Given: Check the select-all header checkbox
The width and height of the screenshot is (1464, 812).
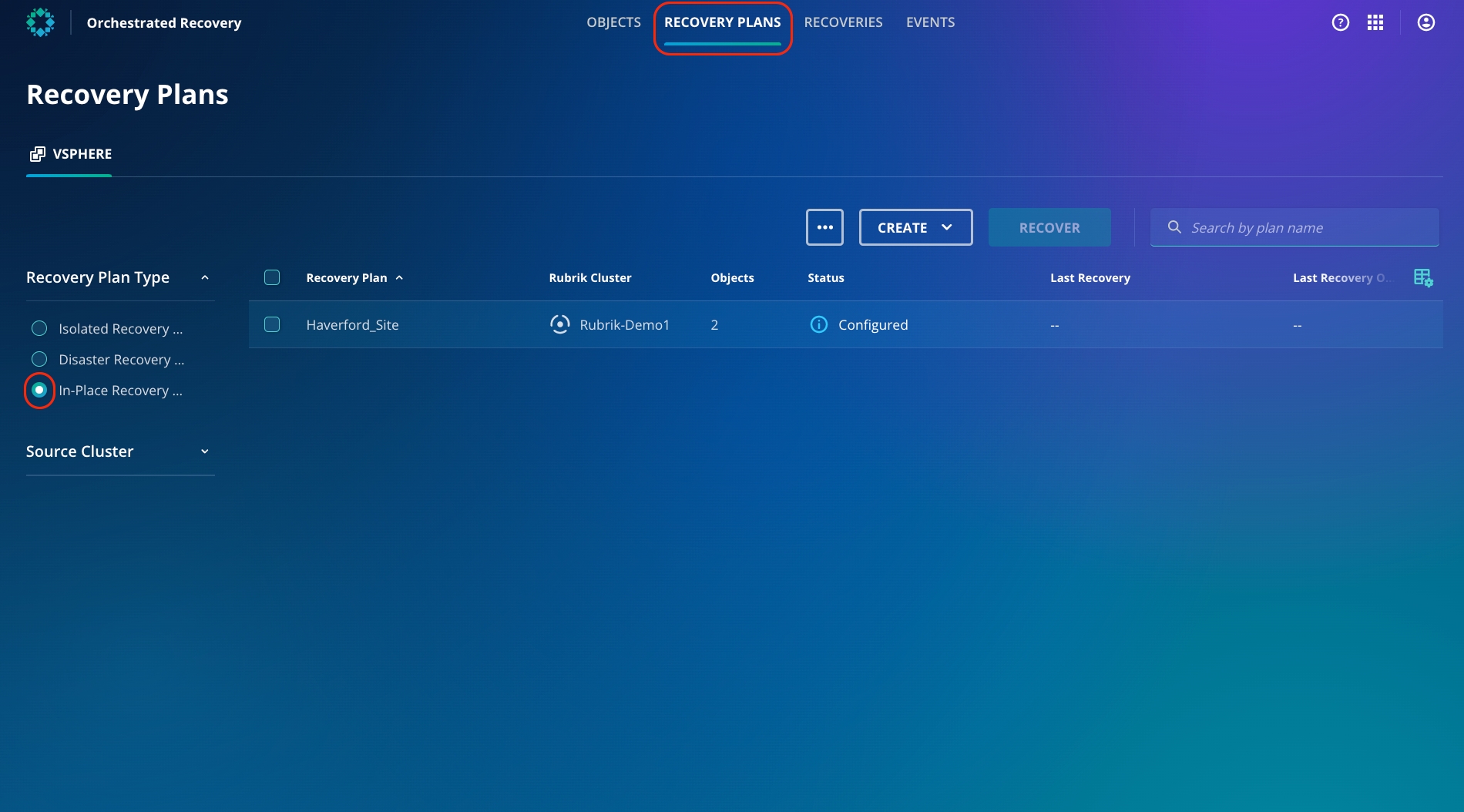Looking at the screenshot, I should click(272, 277).
